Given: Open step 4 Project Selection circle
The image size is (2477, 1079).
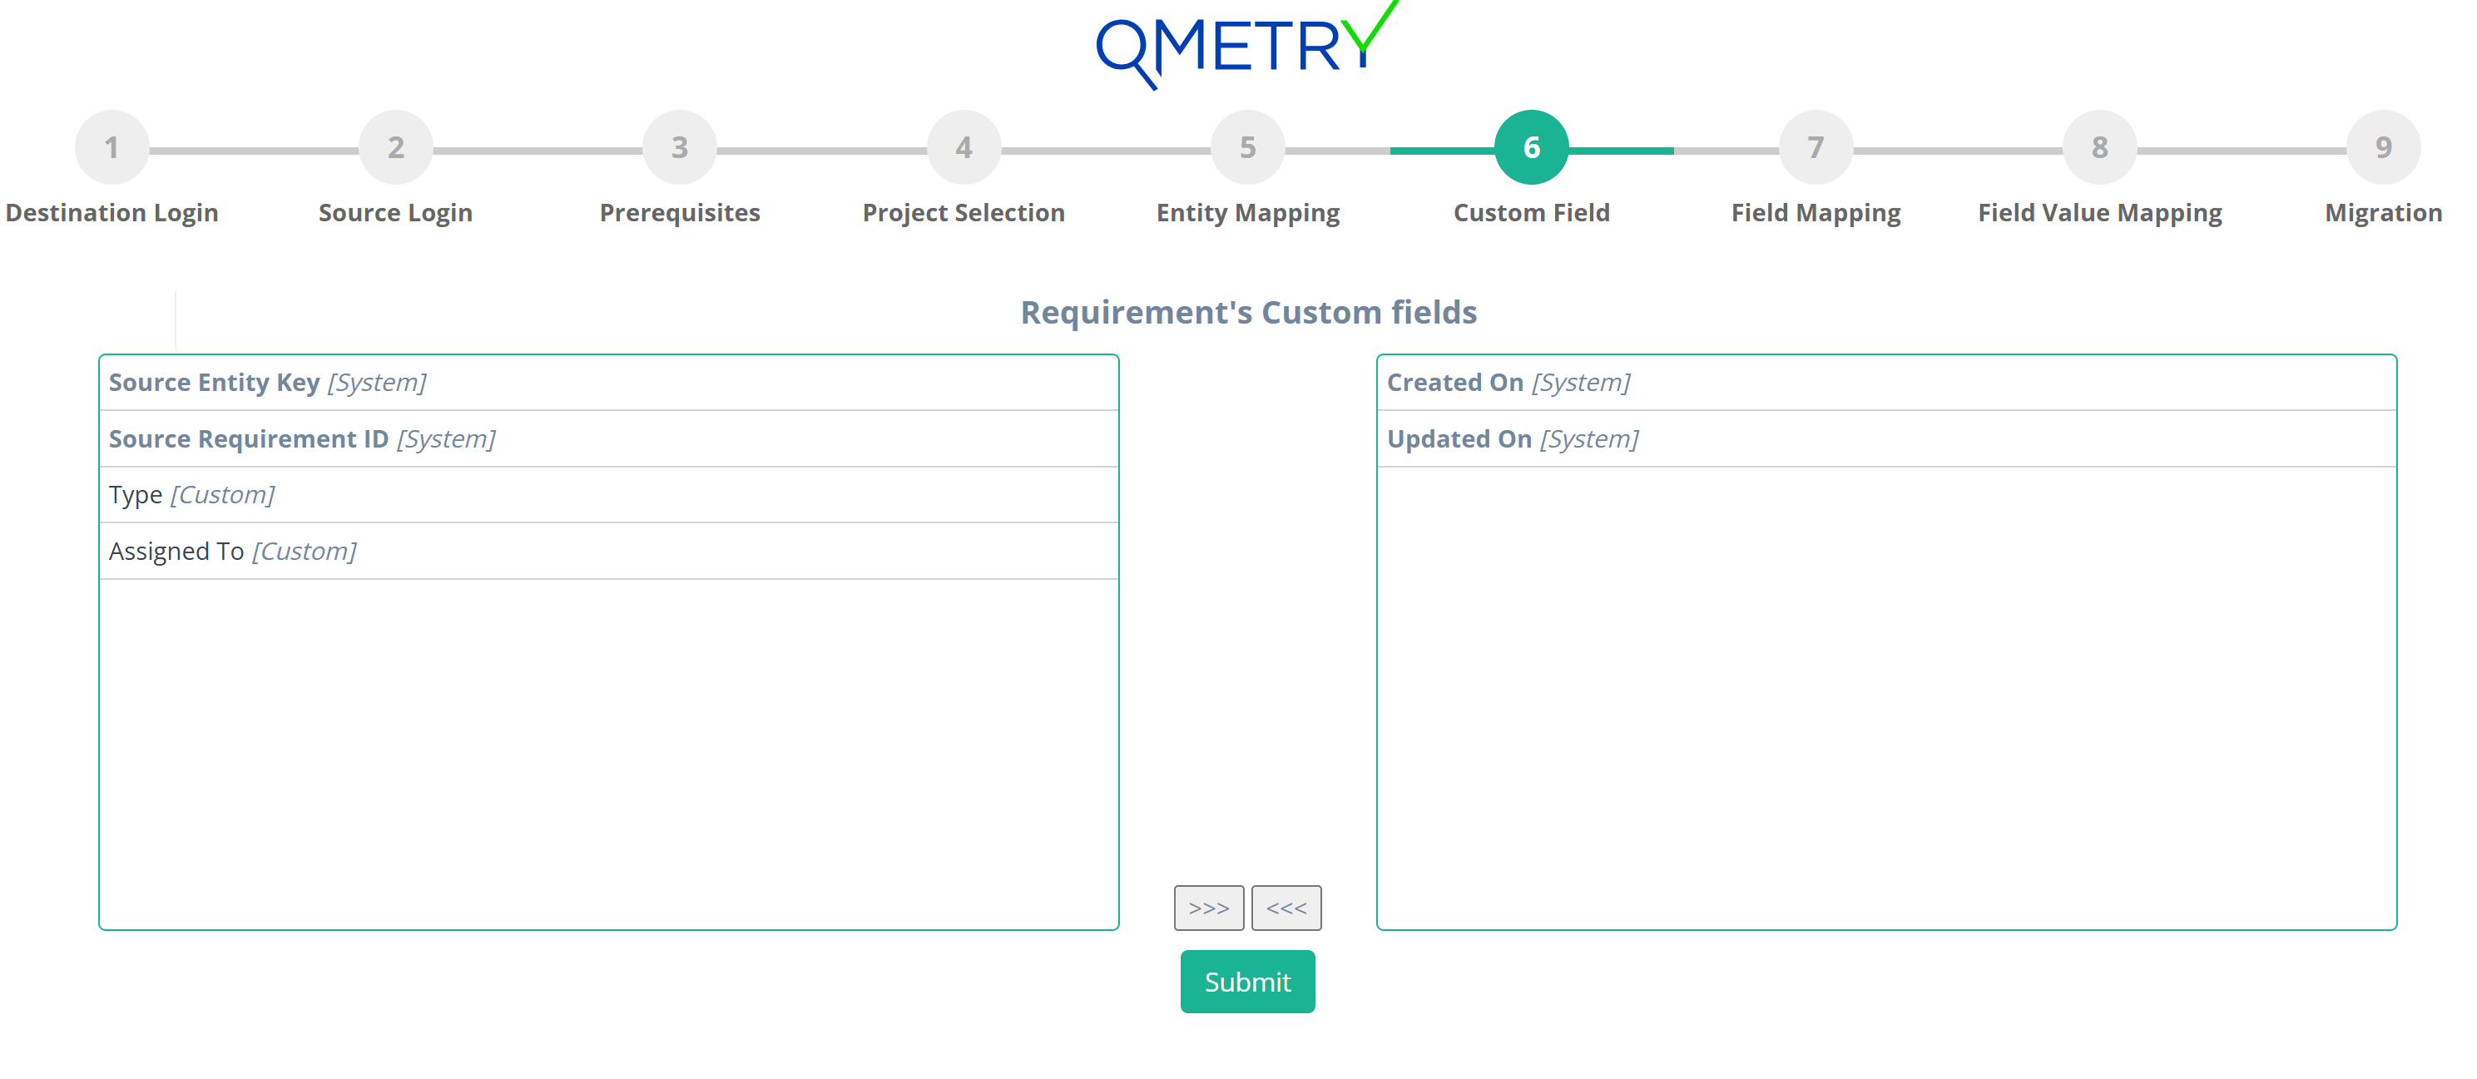Looking at the screenshot, I should click(964, 147).
